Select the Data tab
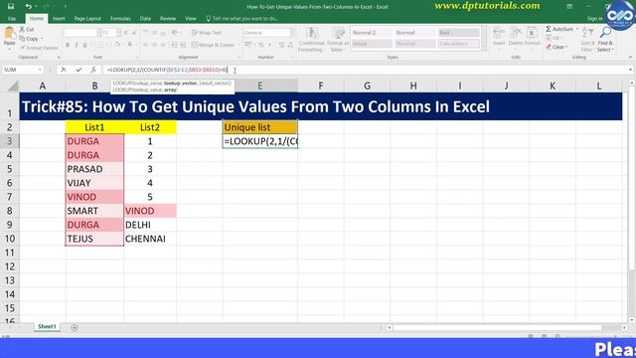 [x=145, y=18]
